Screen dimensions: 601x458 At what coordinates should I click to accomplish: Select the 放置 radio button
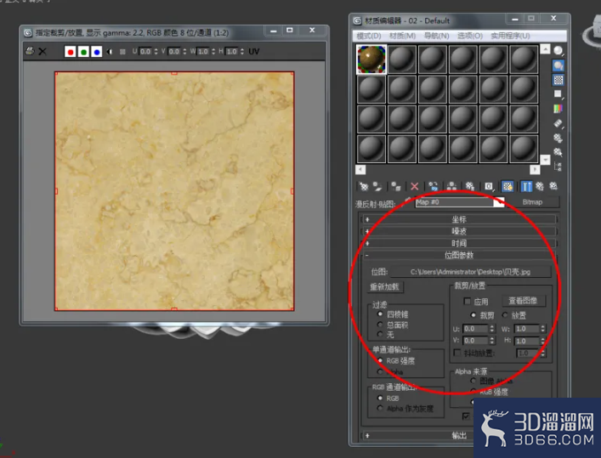[x=505, y=315]
